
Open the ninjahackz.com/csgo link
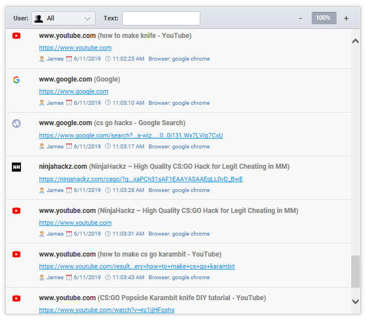pos(141,179)
